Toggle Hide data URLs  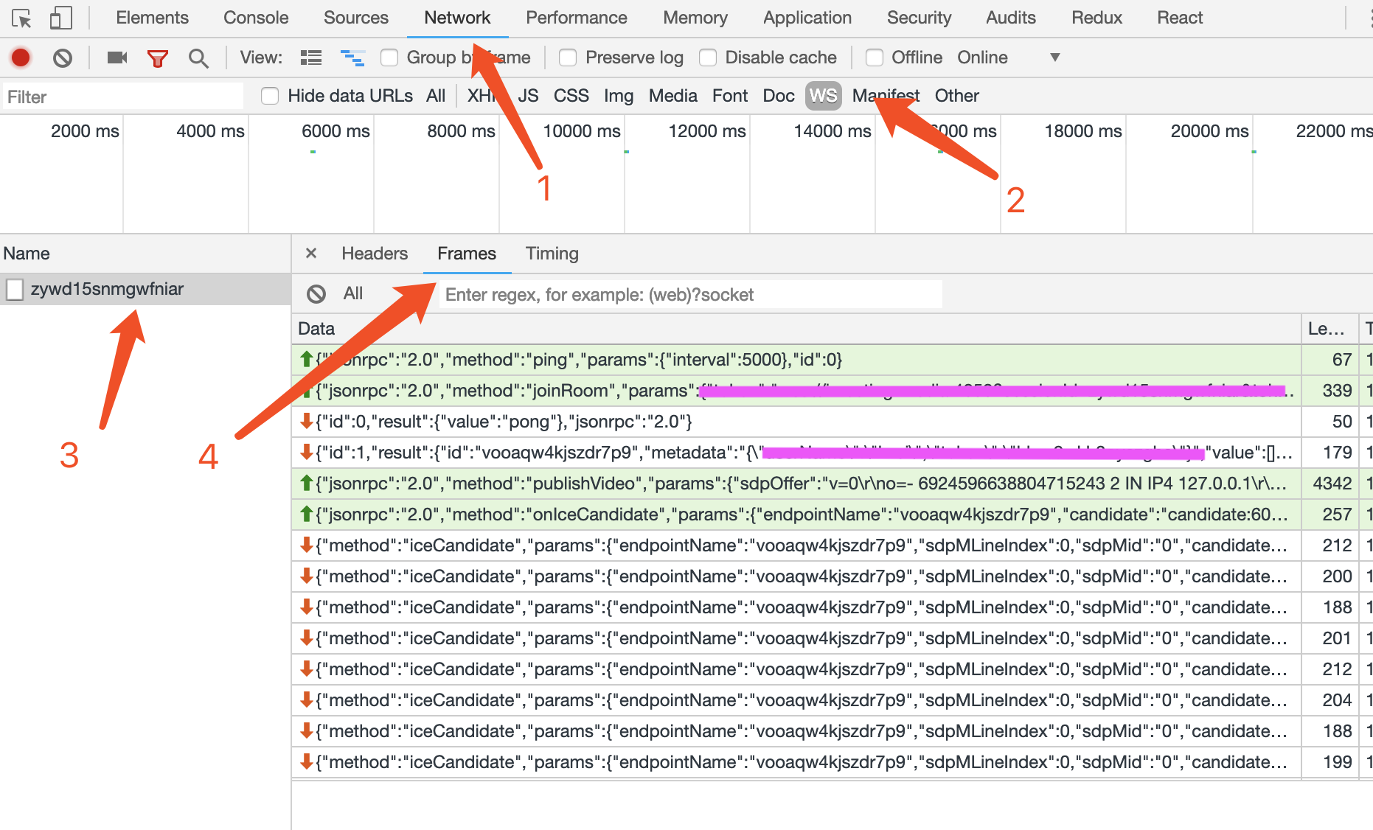pyautogui.click(x=270, y=96)
